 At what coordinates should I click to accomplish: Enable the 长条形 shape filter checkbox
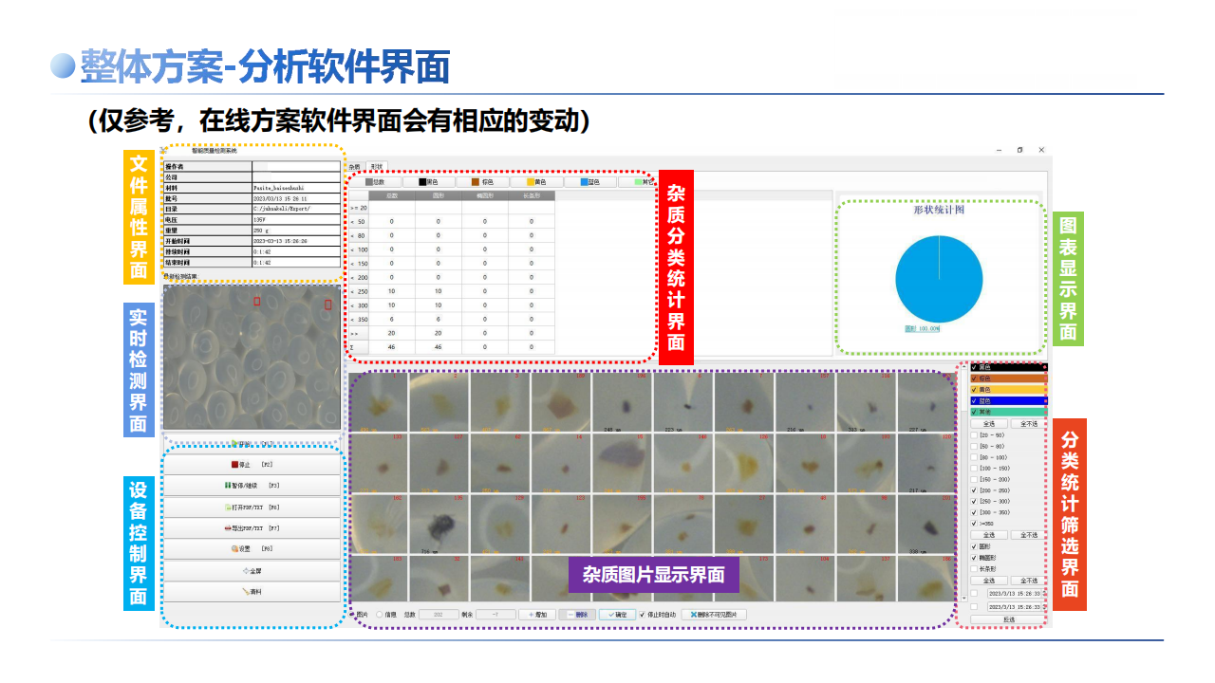coord(974,568)
